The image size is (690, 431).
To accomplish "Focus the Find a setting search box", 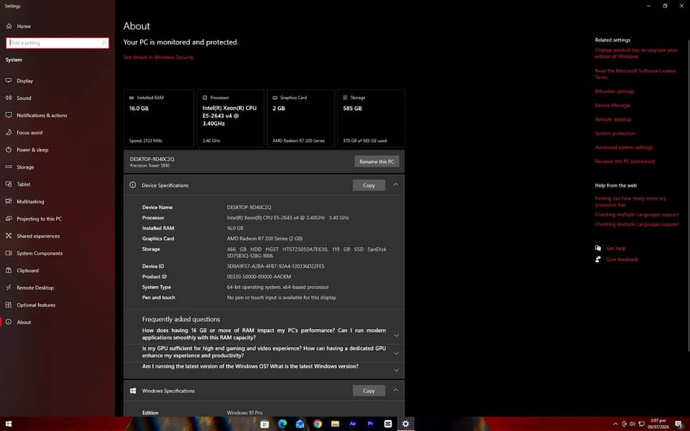I will (57, 42).
